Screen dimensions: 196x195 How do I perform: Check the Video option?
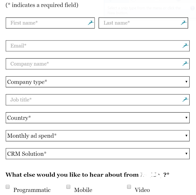coord(129,187)
